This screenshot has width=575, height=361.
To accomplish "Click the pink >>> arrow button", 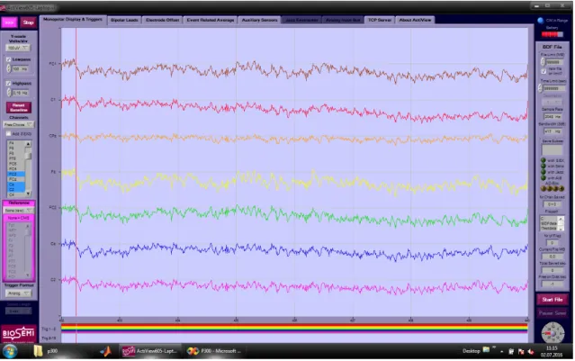I will (x=9, y=23).
